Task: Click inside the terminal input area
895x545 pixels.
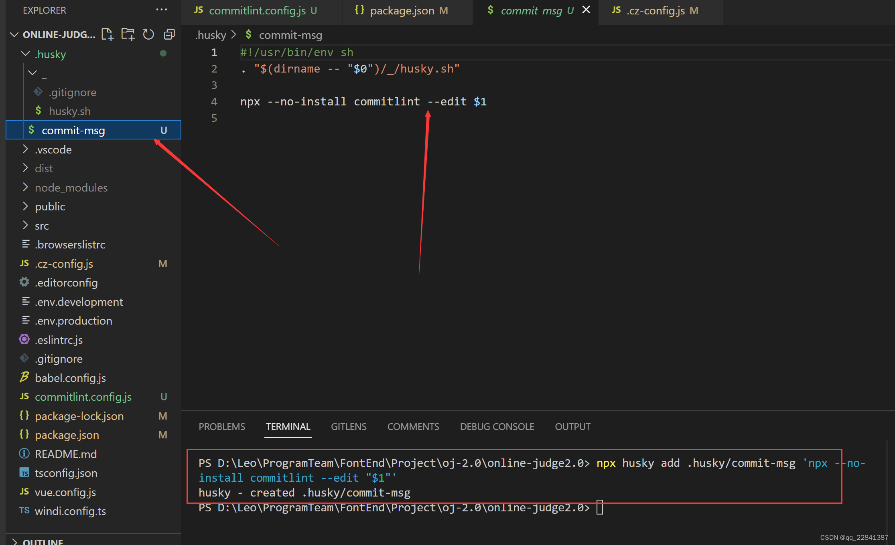Action: (x=601, y=507)
